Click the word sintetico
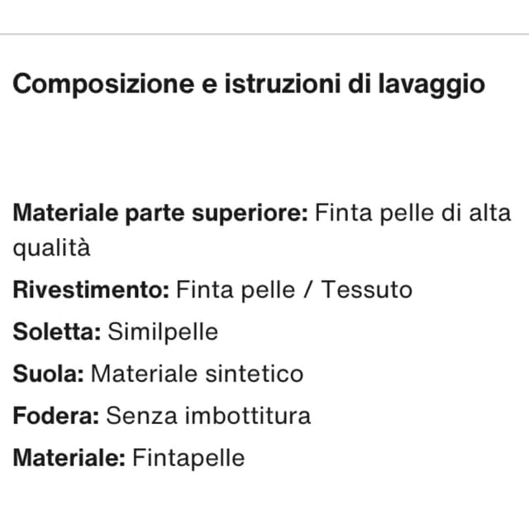This screenshot has width=529, height=529. point(255,374)
